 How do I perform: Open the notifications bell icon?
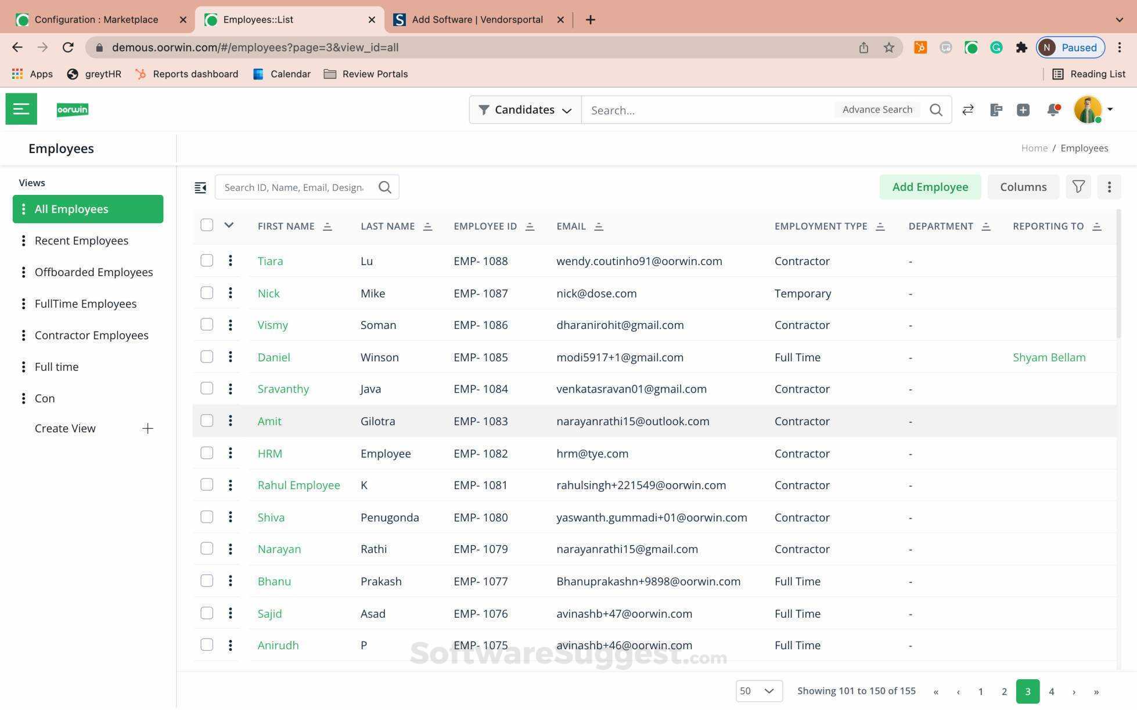[x=1053, y=110]
